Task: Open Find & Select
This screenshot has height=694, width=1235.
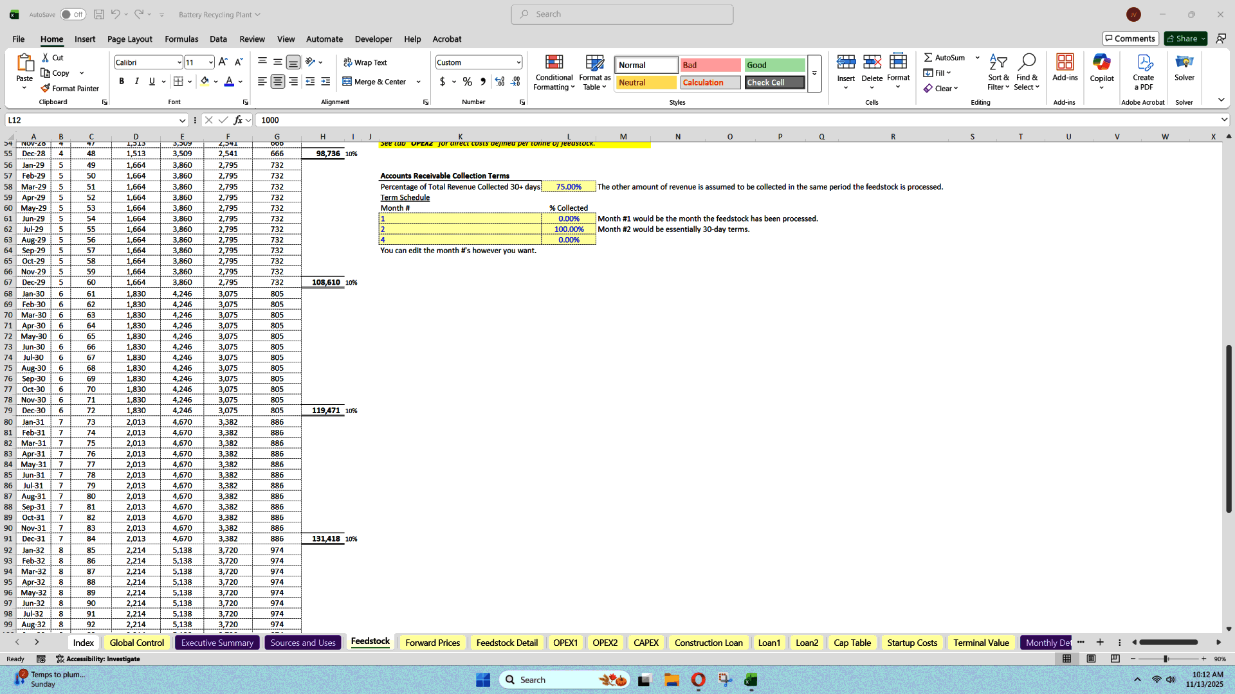Action: pos(1027,72)
